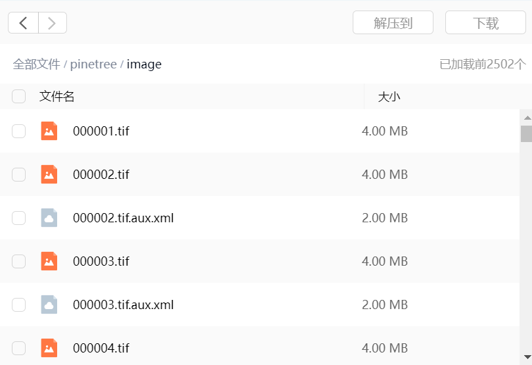
Task: Click the scrollbar down arrow
Action: (x=526, y=357)
